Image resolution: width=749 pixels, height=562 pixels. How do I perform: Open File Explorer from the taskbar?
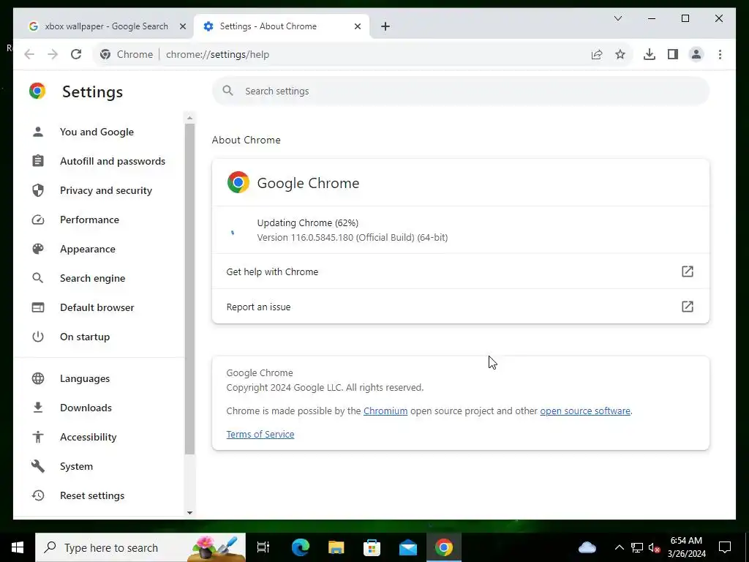coord(336,547)
